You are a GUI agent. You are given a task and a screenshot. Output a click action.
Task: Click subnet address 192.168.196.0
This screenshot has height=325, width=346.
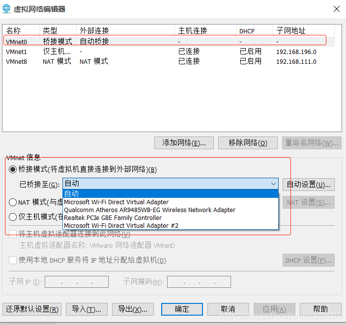[x=296, y=52]
